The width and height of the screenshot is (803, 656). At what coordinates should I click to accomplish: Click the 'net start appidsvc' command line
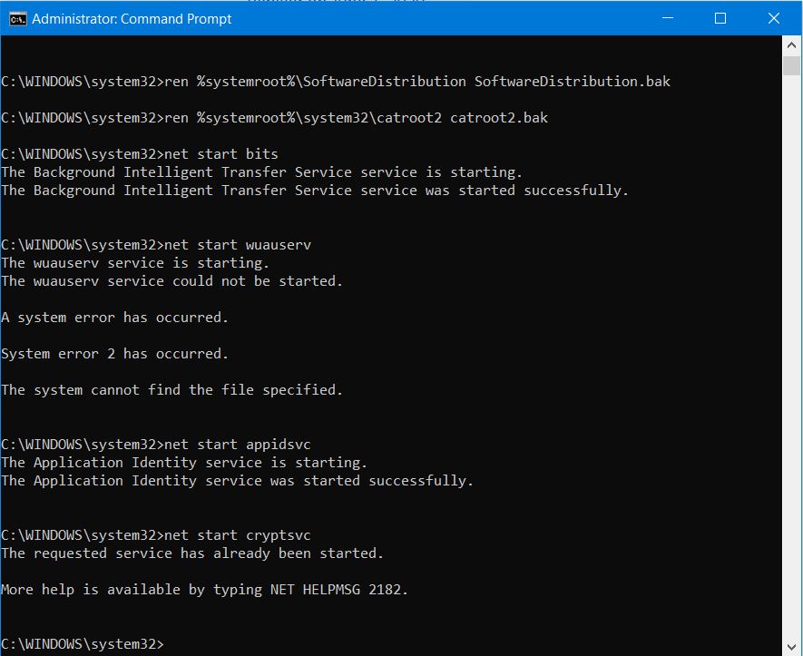pos(156,445)
